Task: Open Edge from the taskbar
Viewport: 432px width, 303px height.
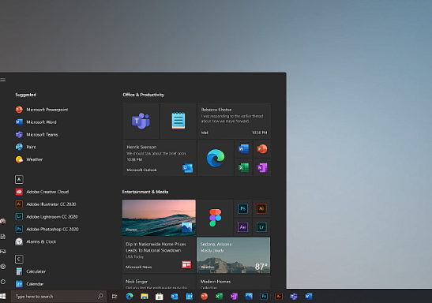Action: [x=130, y=296]
